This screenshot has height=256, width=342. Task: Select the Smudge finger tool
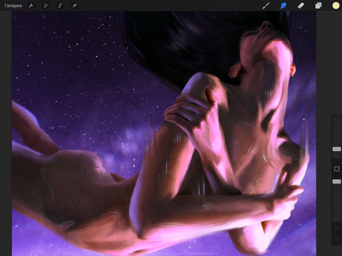pyautogui.click(x=283, y=6)
